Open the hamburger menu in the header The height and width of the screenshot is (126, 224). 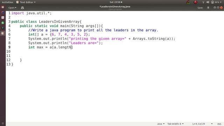pyautogui.click(x=208, y=8)
